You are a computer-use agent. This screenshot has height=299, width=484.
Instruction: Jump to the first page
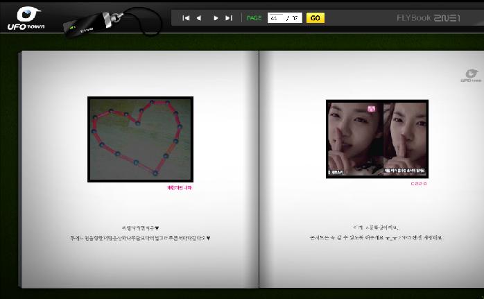(x=186, y=18)
